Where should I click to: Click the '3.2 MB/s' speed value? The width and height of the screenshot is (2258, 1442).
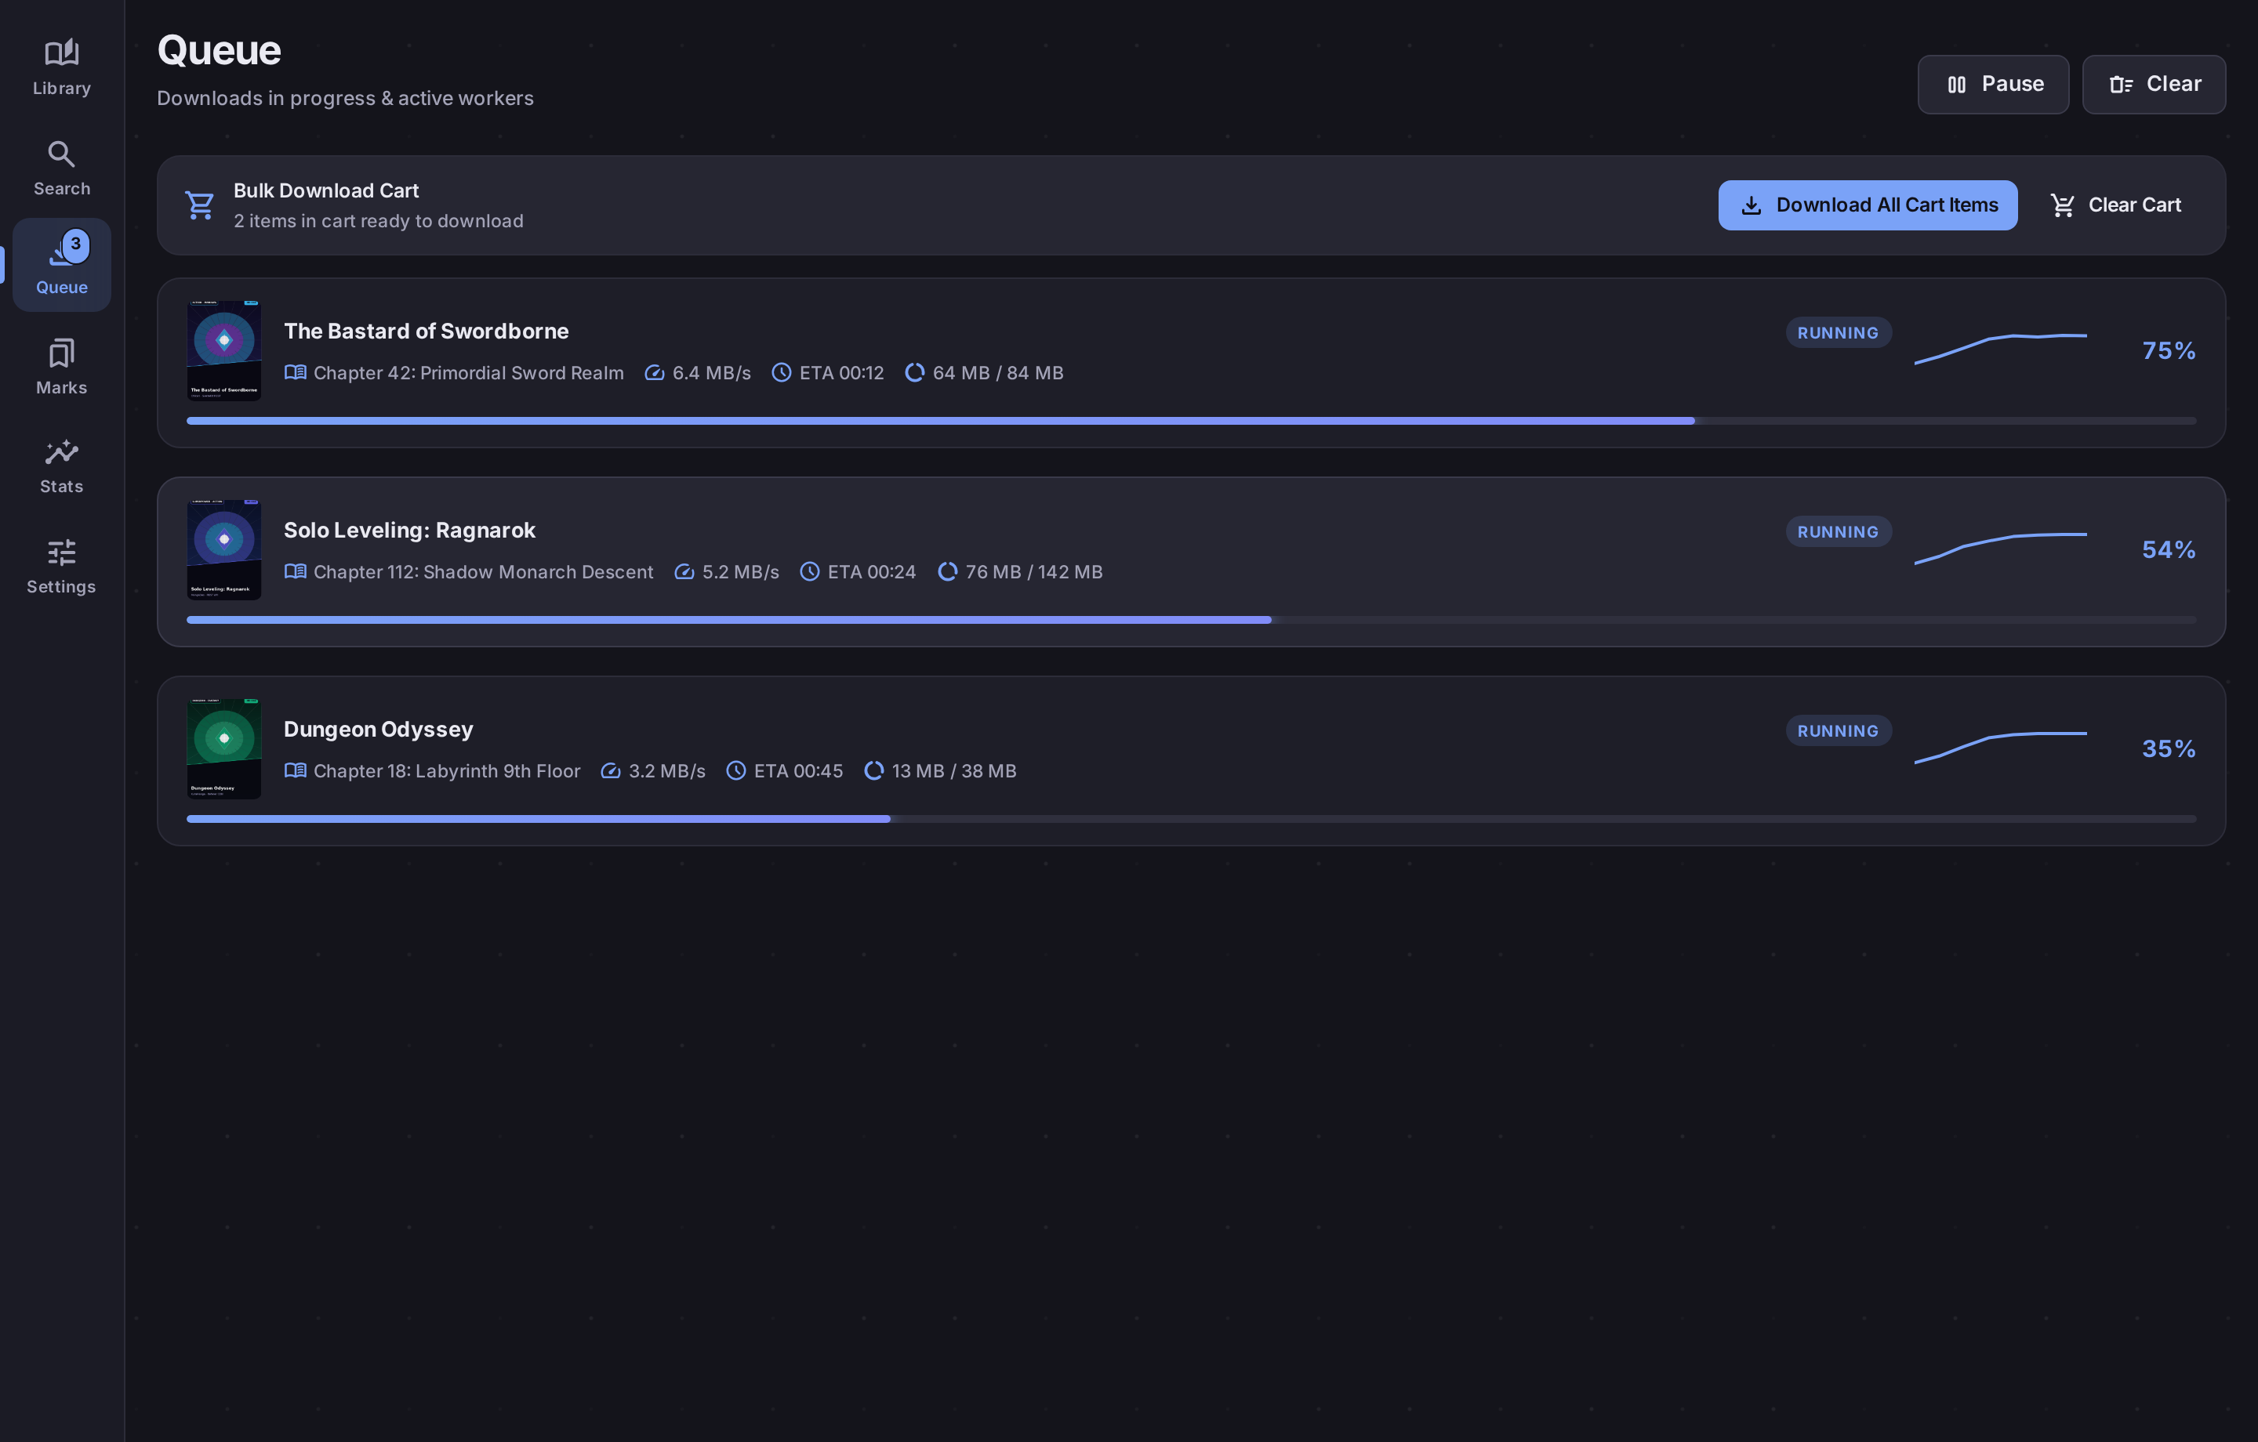[666, 770]
